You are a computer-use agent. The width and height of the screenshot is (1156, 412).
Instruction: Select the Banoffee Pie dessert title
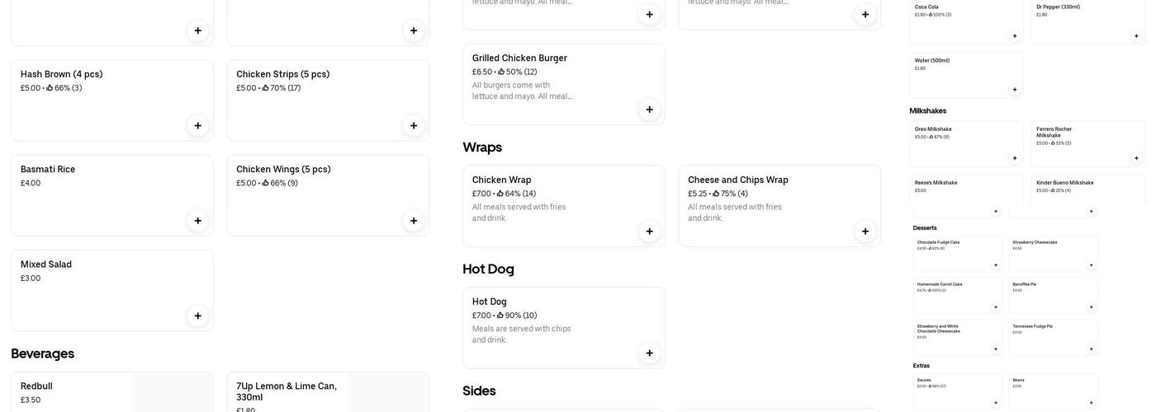pos(1025,284)
